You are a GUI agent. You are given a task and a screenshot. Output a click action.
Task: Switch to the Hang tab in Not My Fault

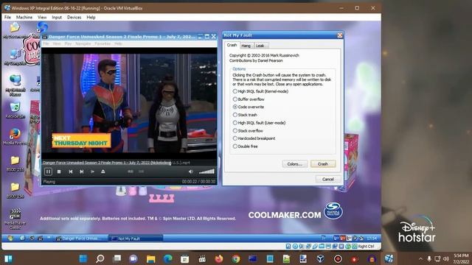(246, 46)
